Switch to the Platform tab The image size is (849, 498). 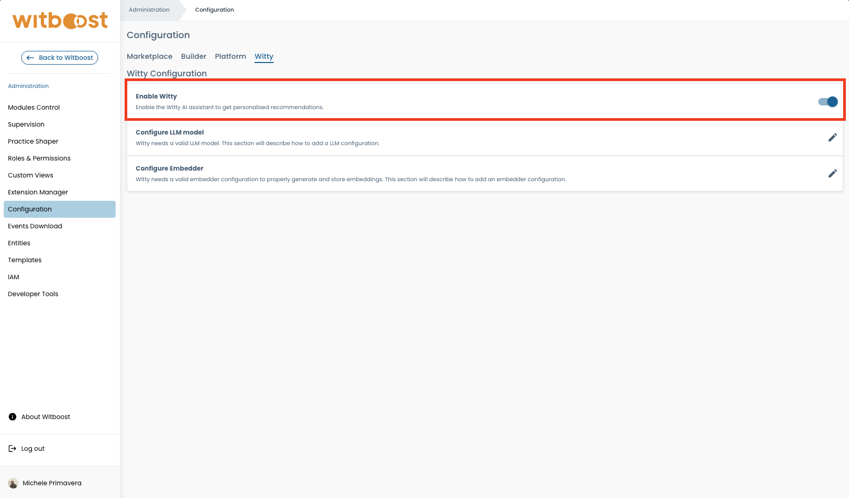(231, 57)
